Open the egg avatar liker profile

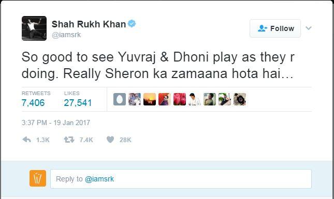120,99
